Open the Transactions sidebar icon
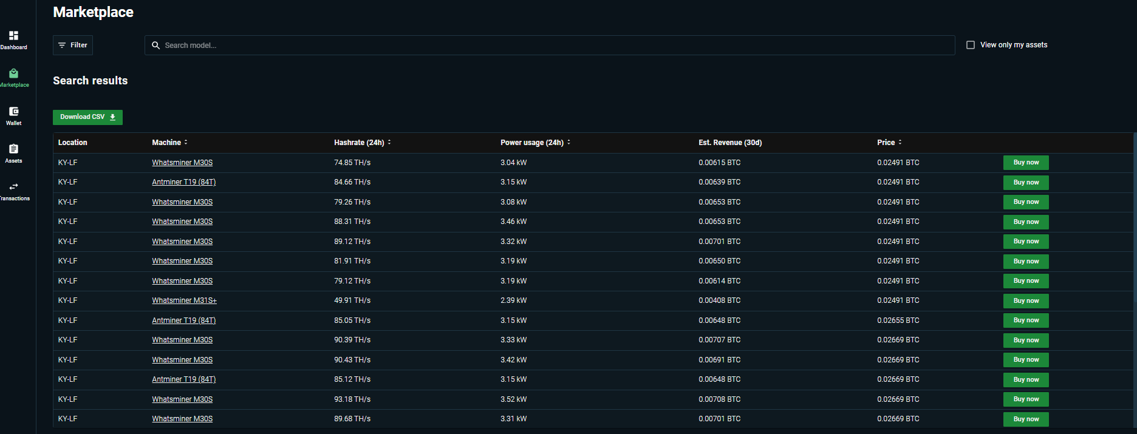The width and height of the screenshot is (1137, 434). click(13, 187)
